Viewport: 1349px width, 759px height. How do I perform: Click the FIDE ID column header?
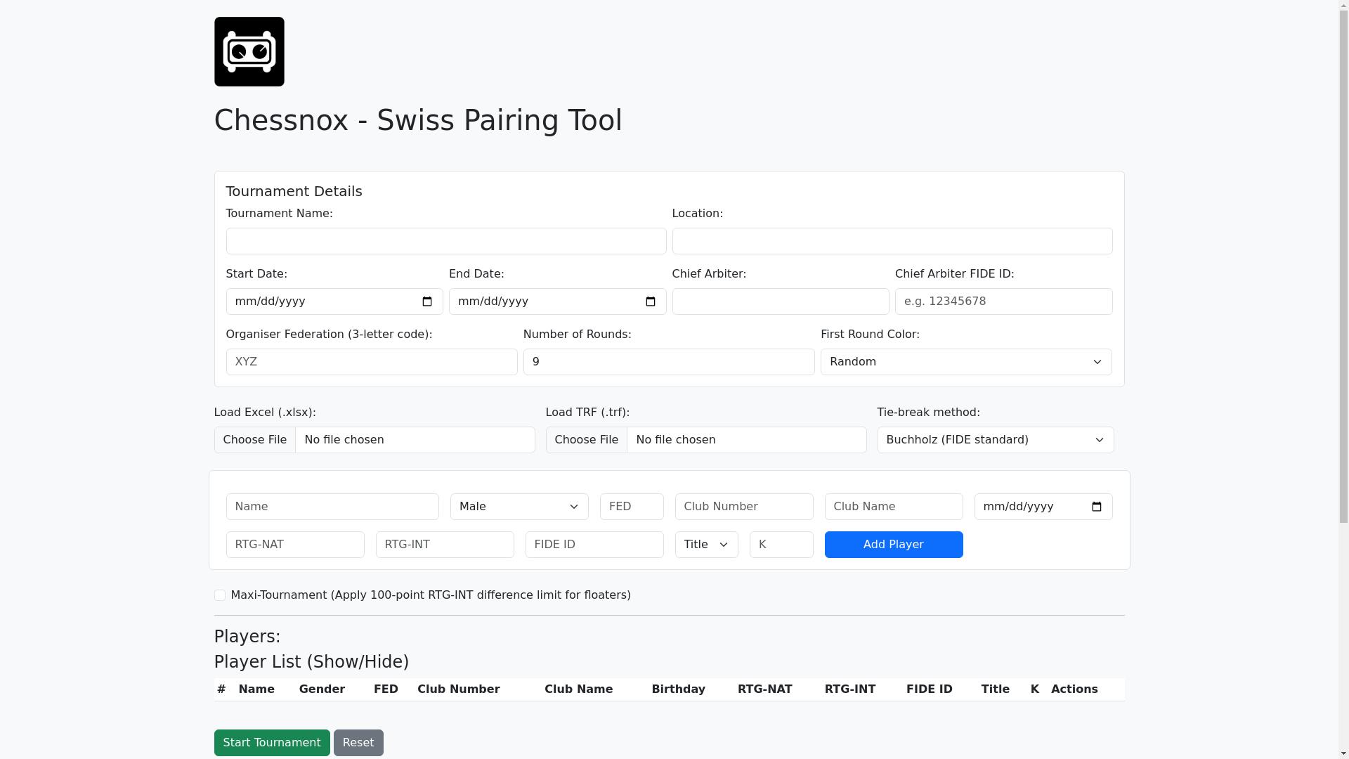point(929,689)
